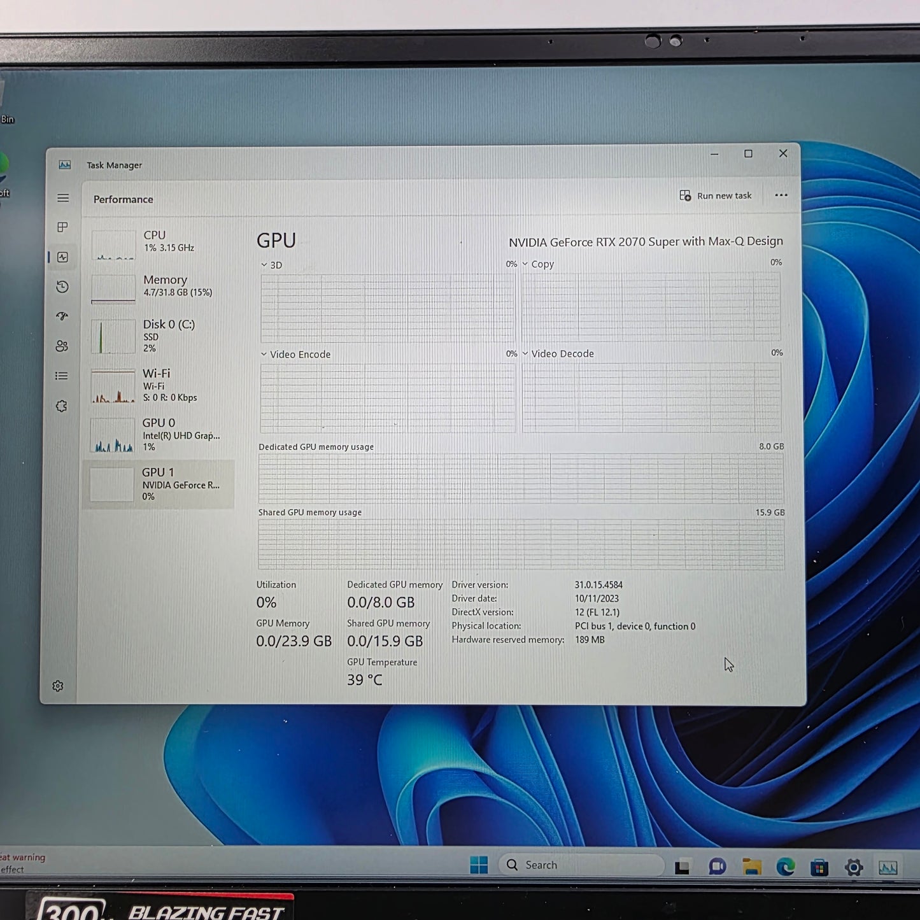Click GPU Memory 0.0/23.9 GB value

click(294, 641)
